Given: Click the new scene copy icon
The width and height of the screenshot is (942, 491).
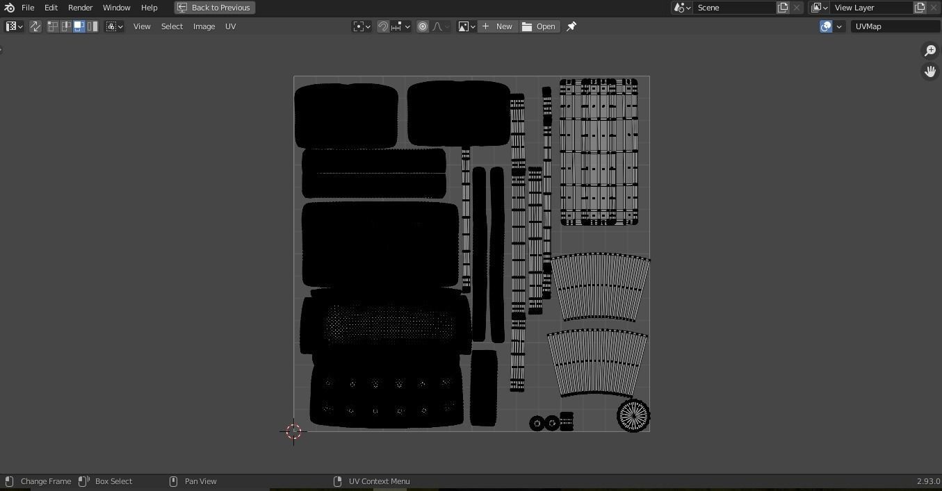Looking at the screenshot, I should pyautogui.click(x=783, y=8).
